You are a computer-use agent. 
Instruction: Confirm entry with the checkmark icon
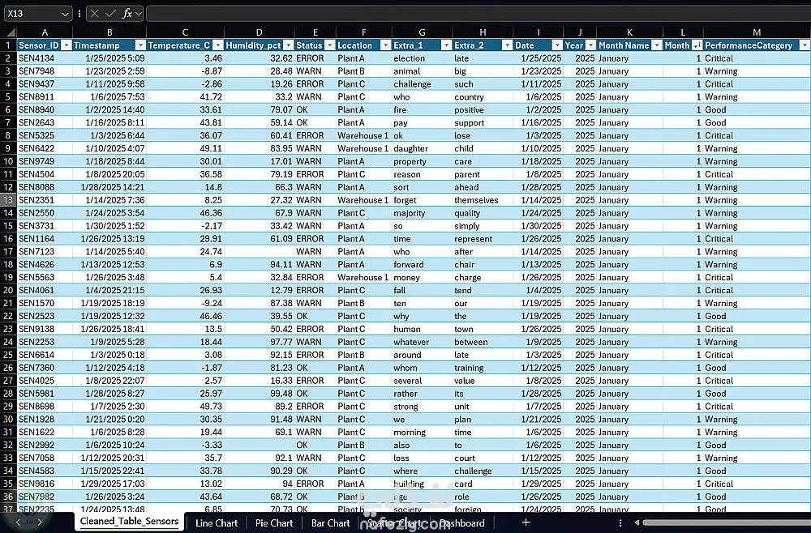[x=109, y=14]
